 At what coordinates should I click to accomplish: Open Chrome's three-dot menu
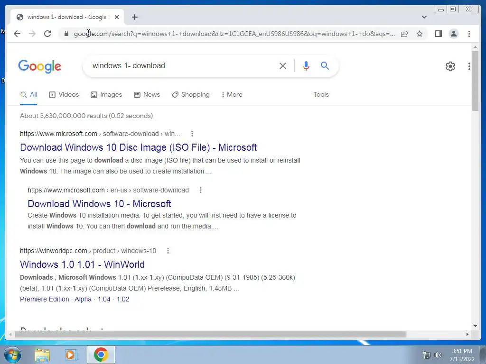click(x=469, y=34)
